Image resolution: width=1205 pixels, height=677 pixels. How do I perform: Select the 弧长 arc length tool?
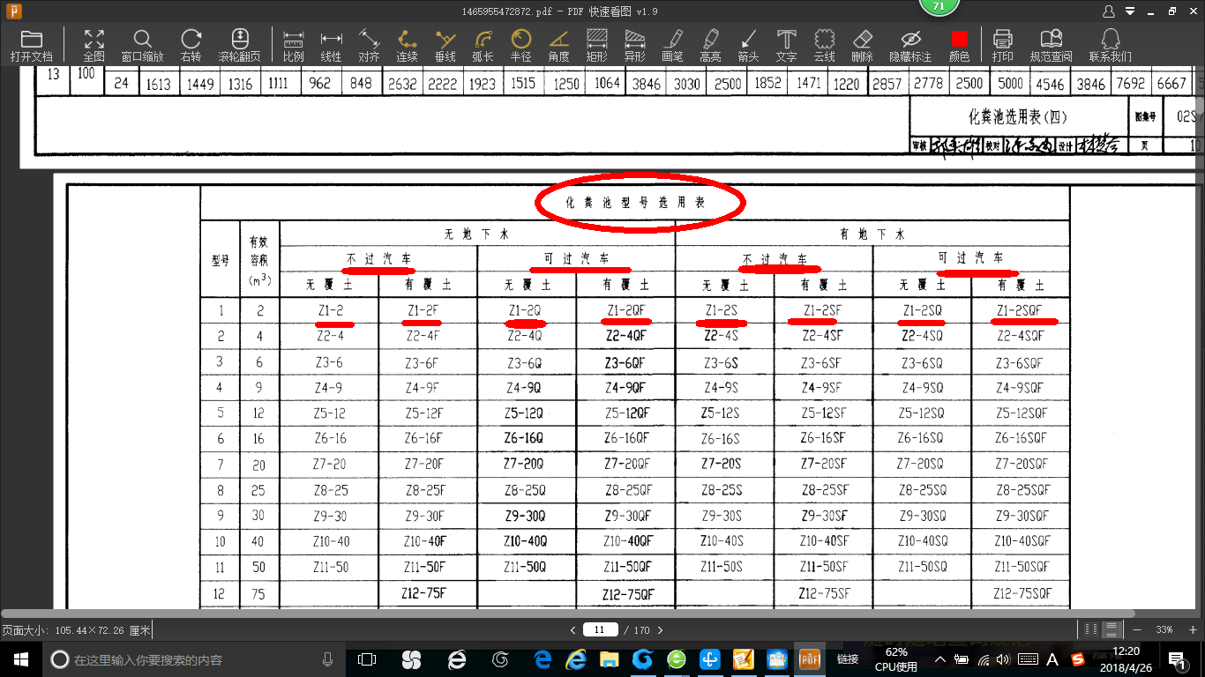coord(483,46)
